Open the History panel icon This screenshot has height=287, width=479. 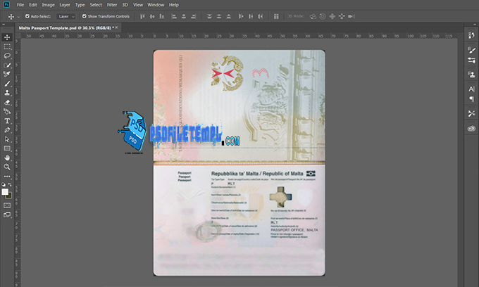pos(471,35)
